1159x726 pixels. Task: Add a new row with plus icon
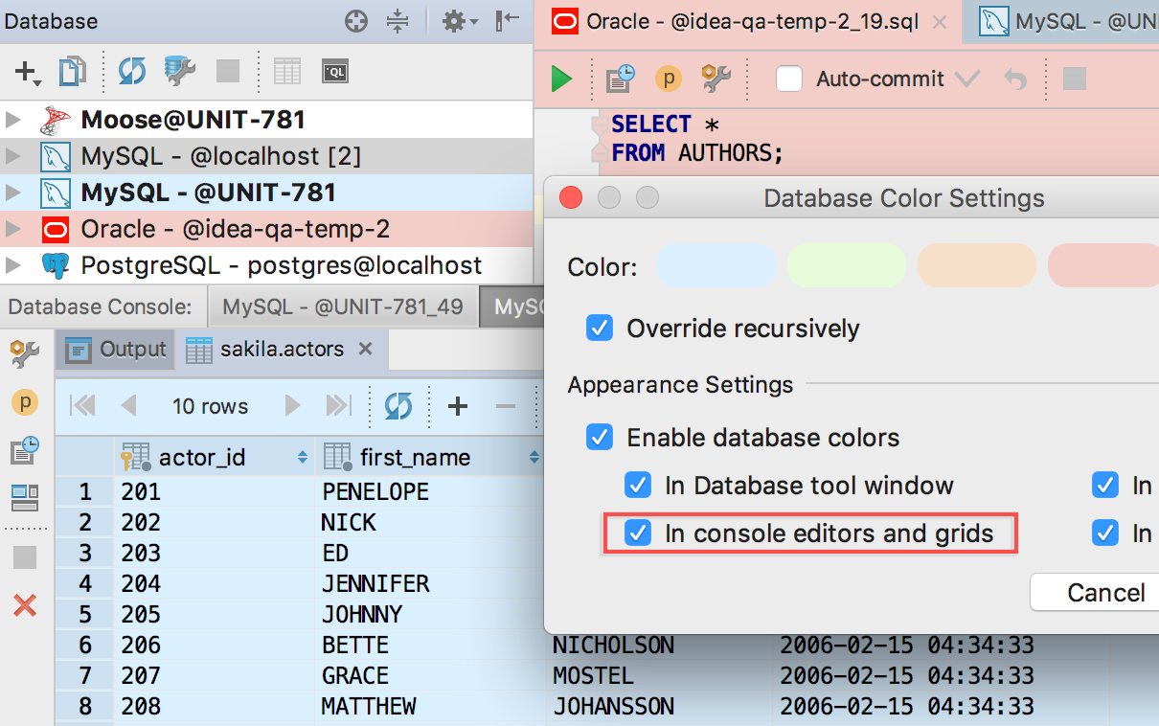click(x=457, y=406)
